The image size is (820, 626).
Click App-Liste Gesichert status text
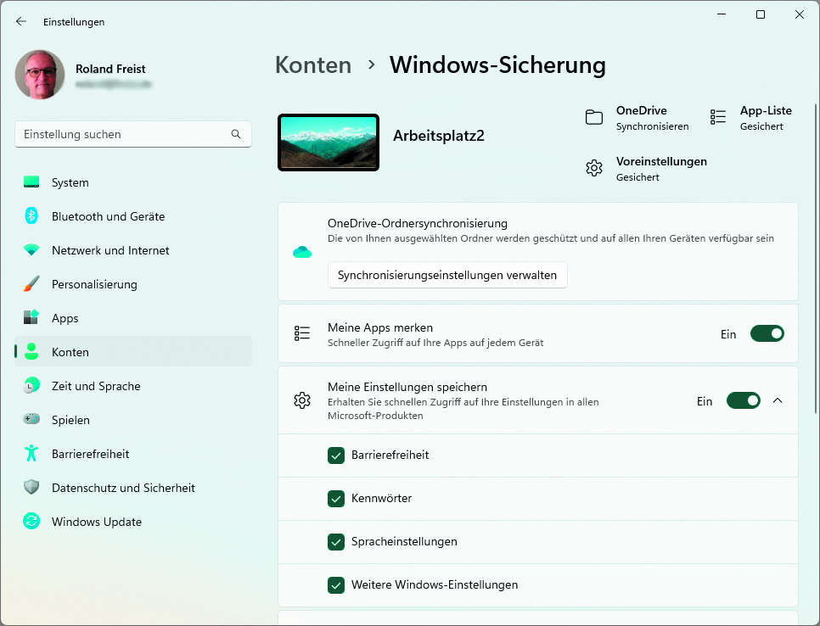tap(761, 126)
